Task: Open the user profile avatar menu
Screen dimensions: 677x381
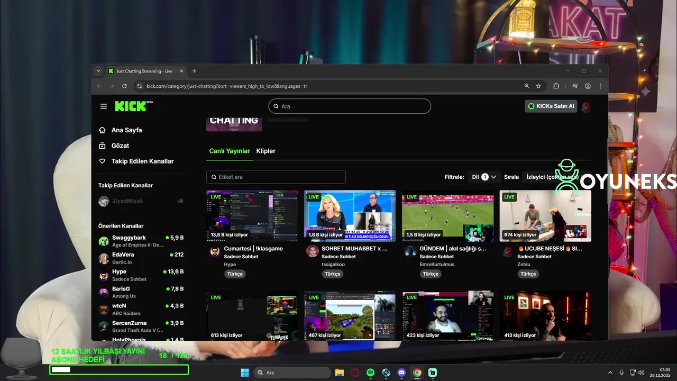Action: pyautogui.click(x=585, y=106)
